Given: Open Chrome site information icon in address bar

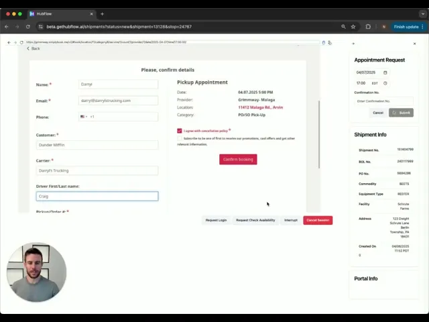Looking at the screenshot, I should [x=40, y=27].
